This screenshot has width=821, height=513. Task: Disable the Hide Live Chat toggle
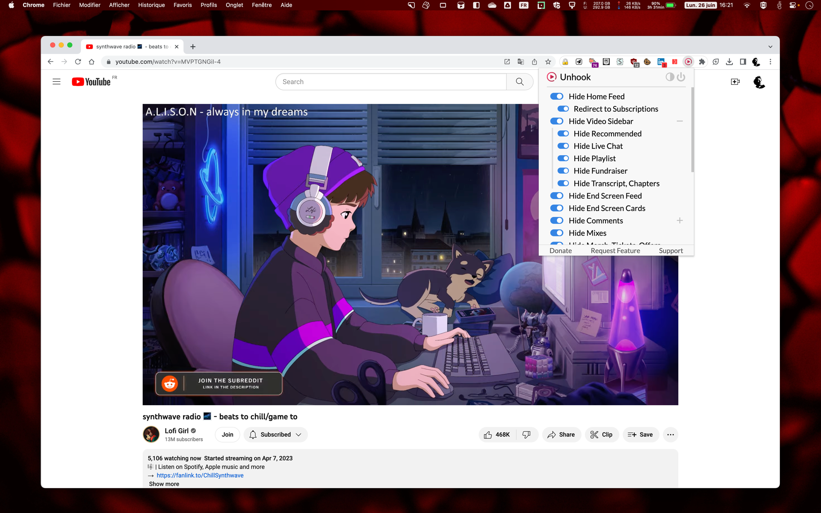563,146
